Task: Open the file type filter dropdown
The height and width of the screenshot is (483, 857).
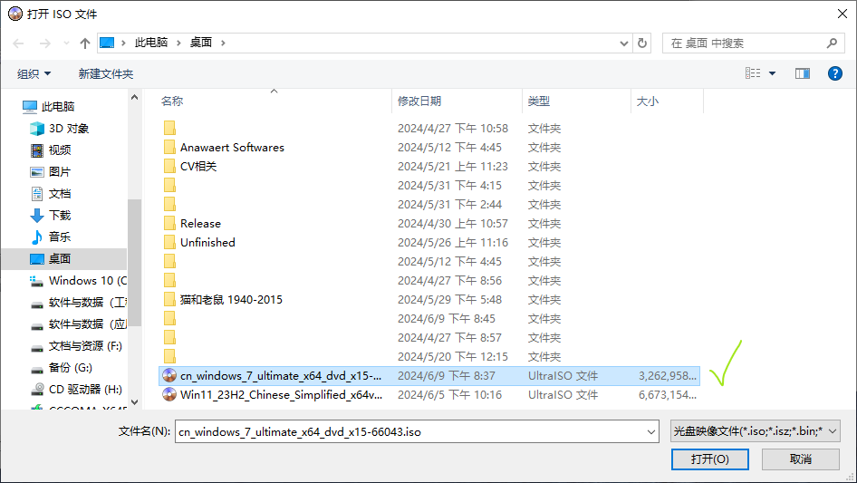Action: 756,432
